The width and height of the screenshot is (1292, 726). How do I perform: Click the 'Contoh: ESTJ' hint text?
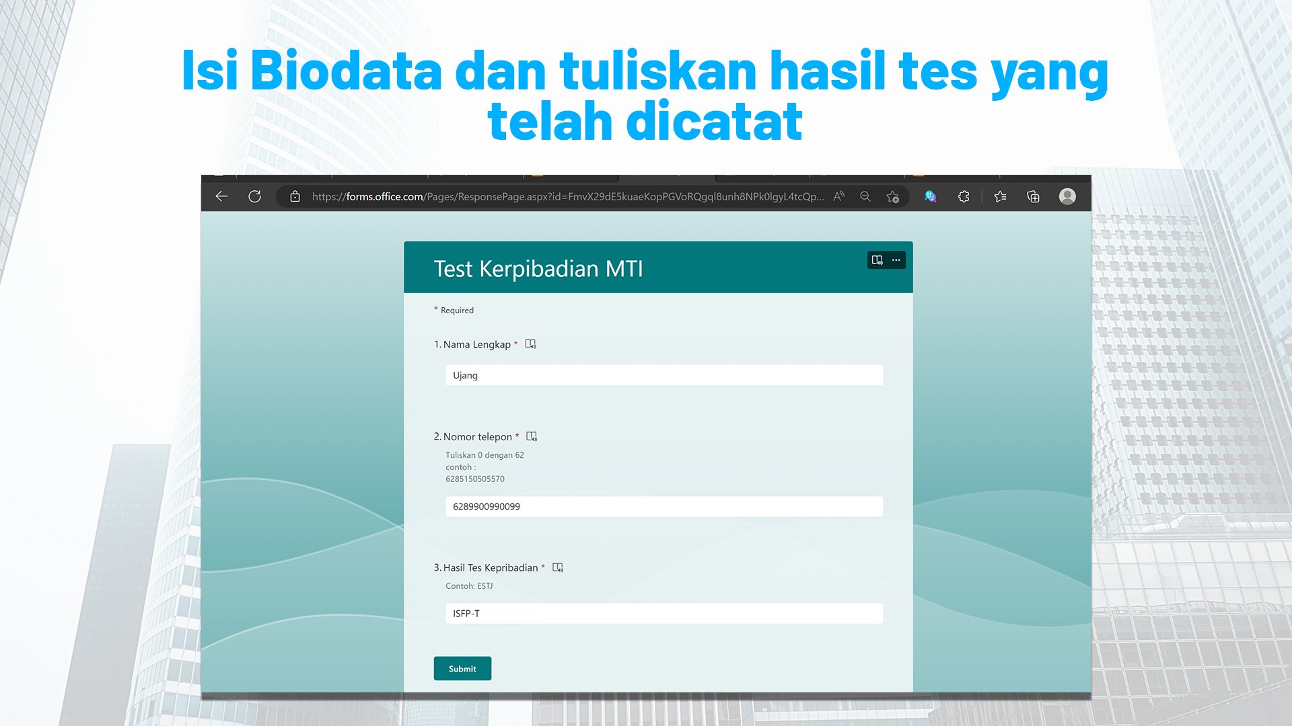tap(469, 586)
